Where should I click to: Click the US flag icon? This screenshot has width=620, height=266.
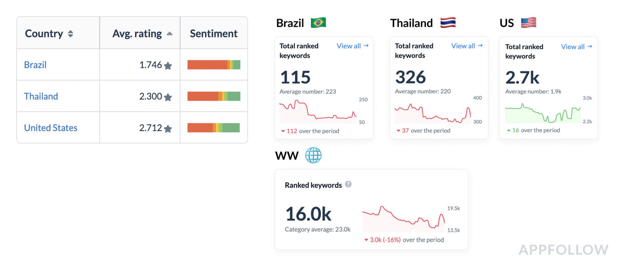[x=528, y=23]
